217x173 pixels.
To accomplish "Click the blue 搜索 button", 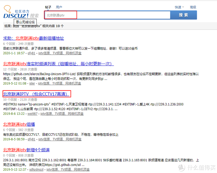I will [183, 15].
